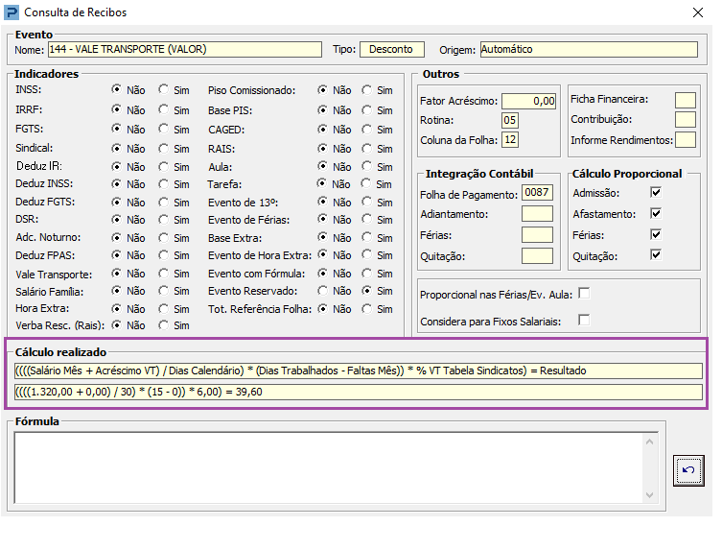
Task: Select Sim for INSS indicator
Action: click(163, 89)
